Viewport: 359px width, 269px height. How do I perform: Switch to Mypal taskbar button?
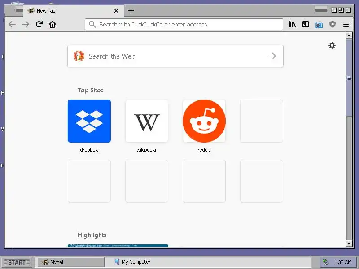[x=71, y=262]
